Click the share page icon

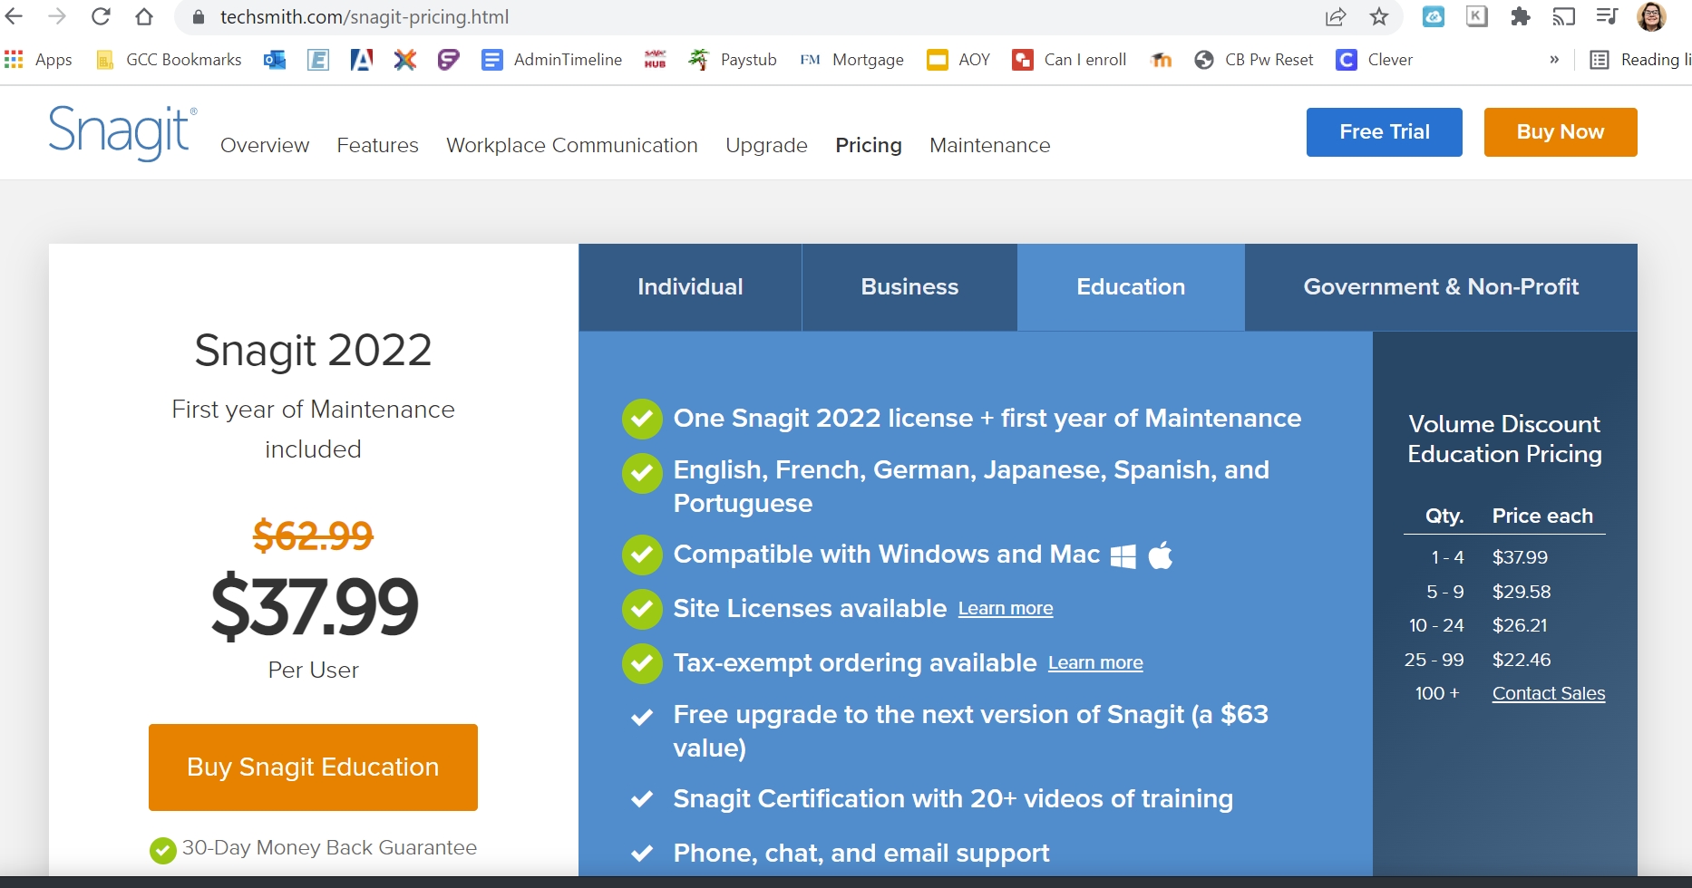[x=1336, y=17]
